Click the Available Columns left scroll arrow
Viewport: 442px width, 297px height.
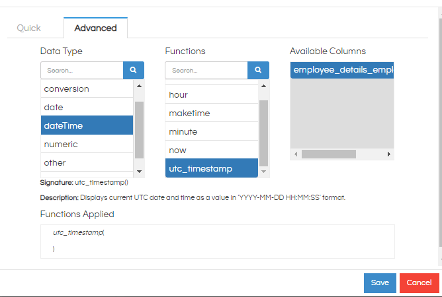click(x=296, y=154)
